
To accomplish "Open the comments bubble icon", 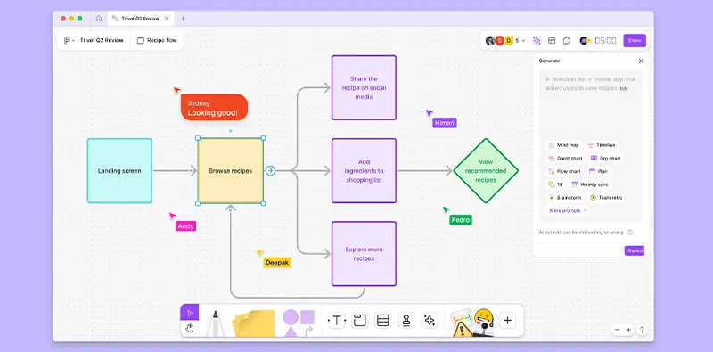I will coord(567,40).
